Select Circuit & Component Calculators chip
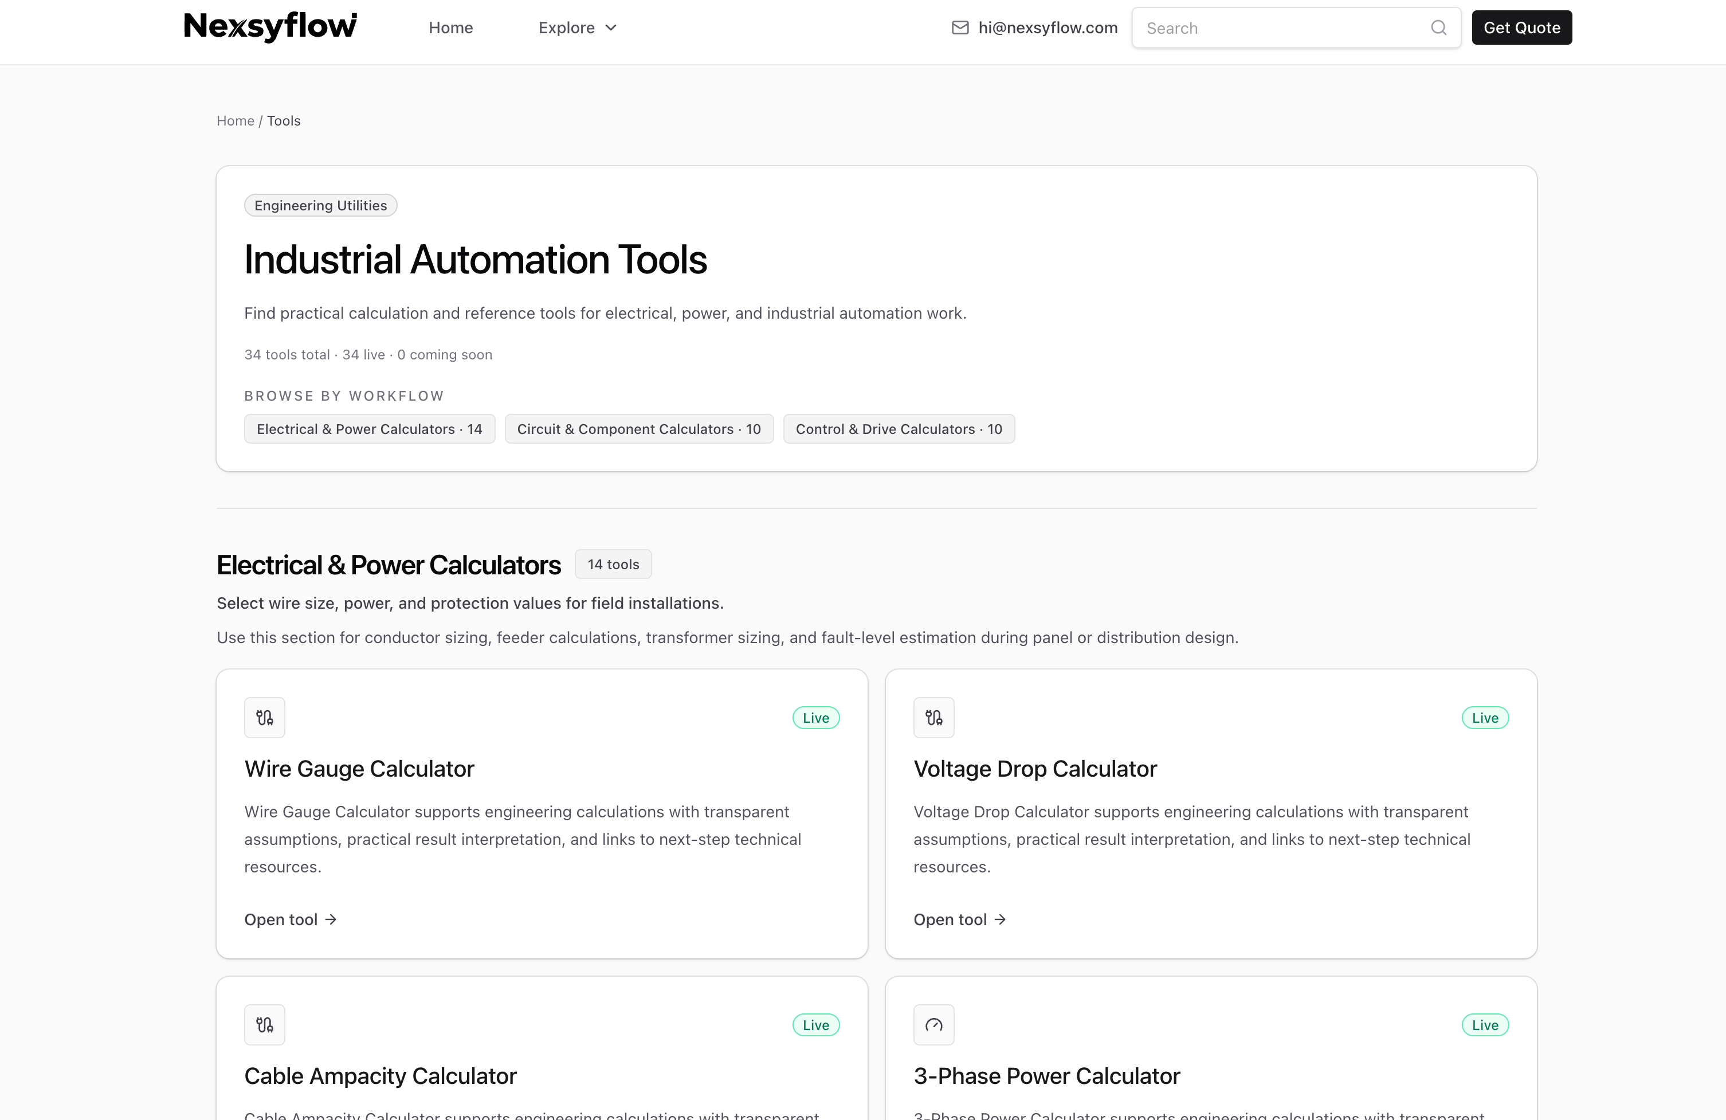 click(638, 429)
